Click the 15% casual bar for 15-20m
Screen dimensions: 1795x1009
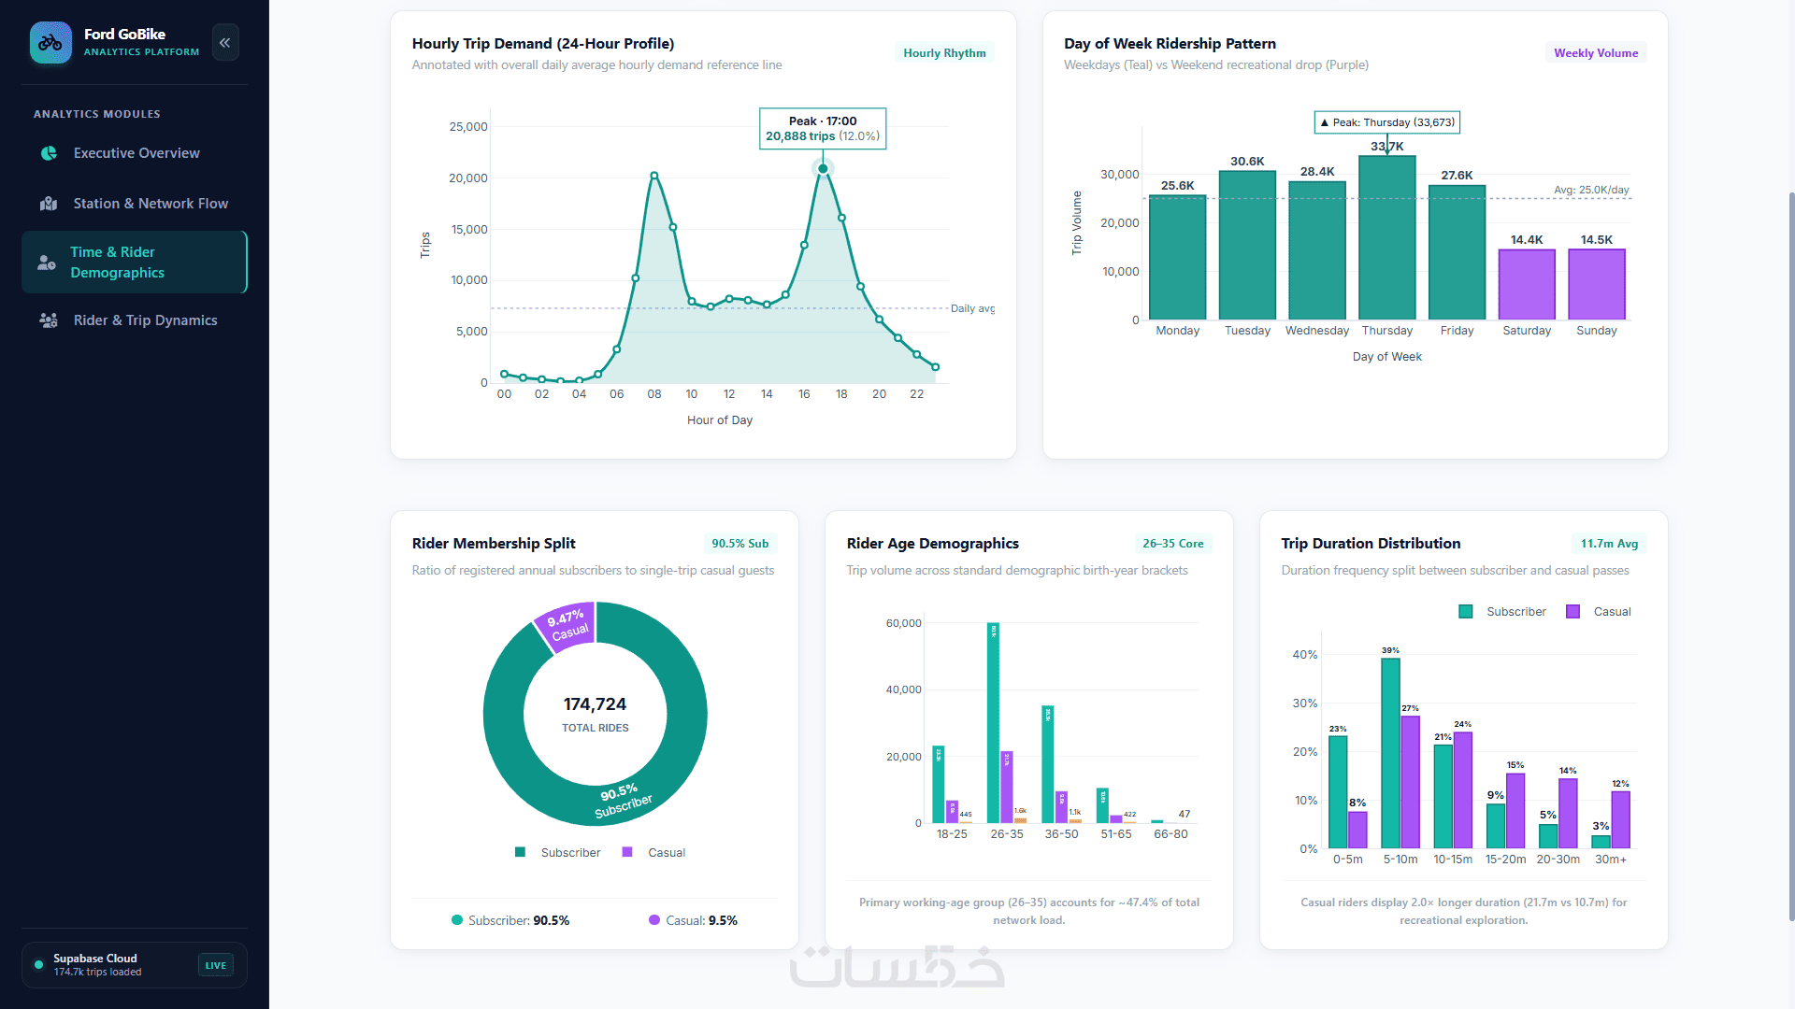1515,811
